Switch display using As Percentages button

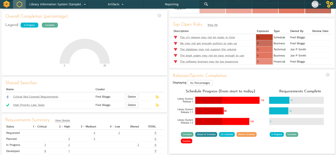coord(200,83)
